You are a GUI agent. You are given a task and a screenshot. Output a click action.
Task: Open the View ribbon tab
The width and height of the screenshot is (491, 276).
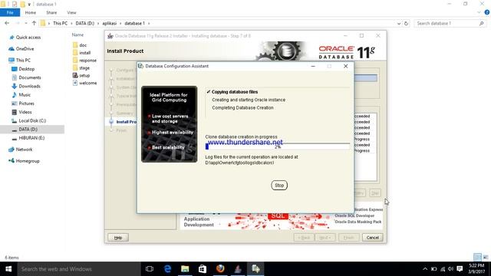pyautogui.click(x=71, y=12)
